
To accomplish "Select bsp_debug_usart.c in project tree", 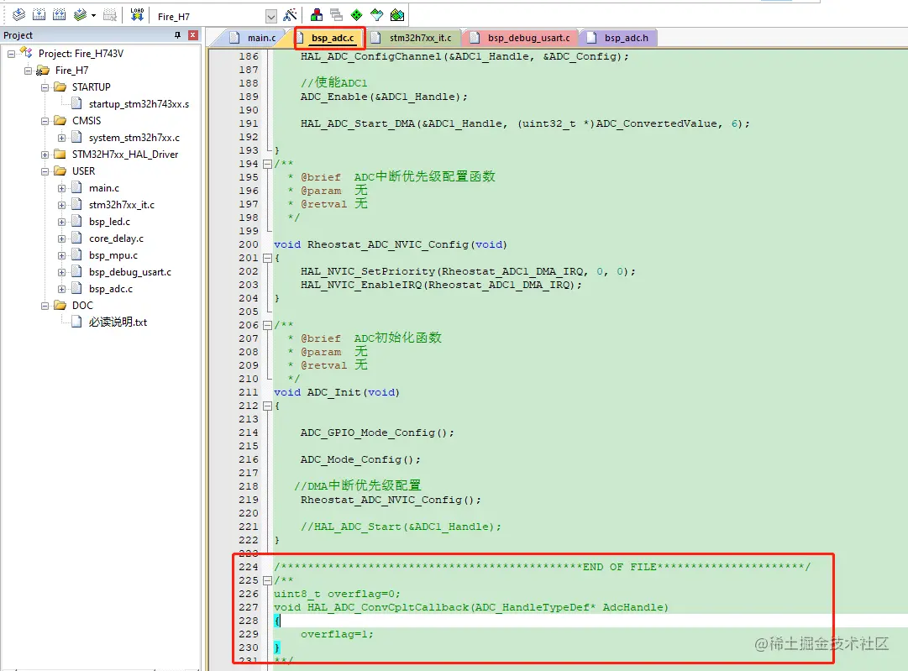I will 130,272.
